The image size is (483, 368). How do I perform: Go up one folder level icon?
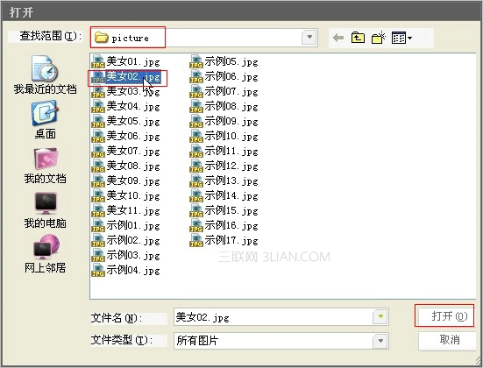358,38
